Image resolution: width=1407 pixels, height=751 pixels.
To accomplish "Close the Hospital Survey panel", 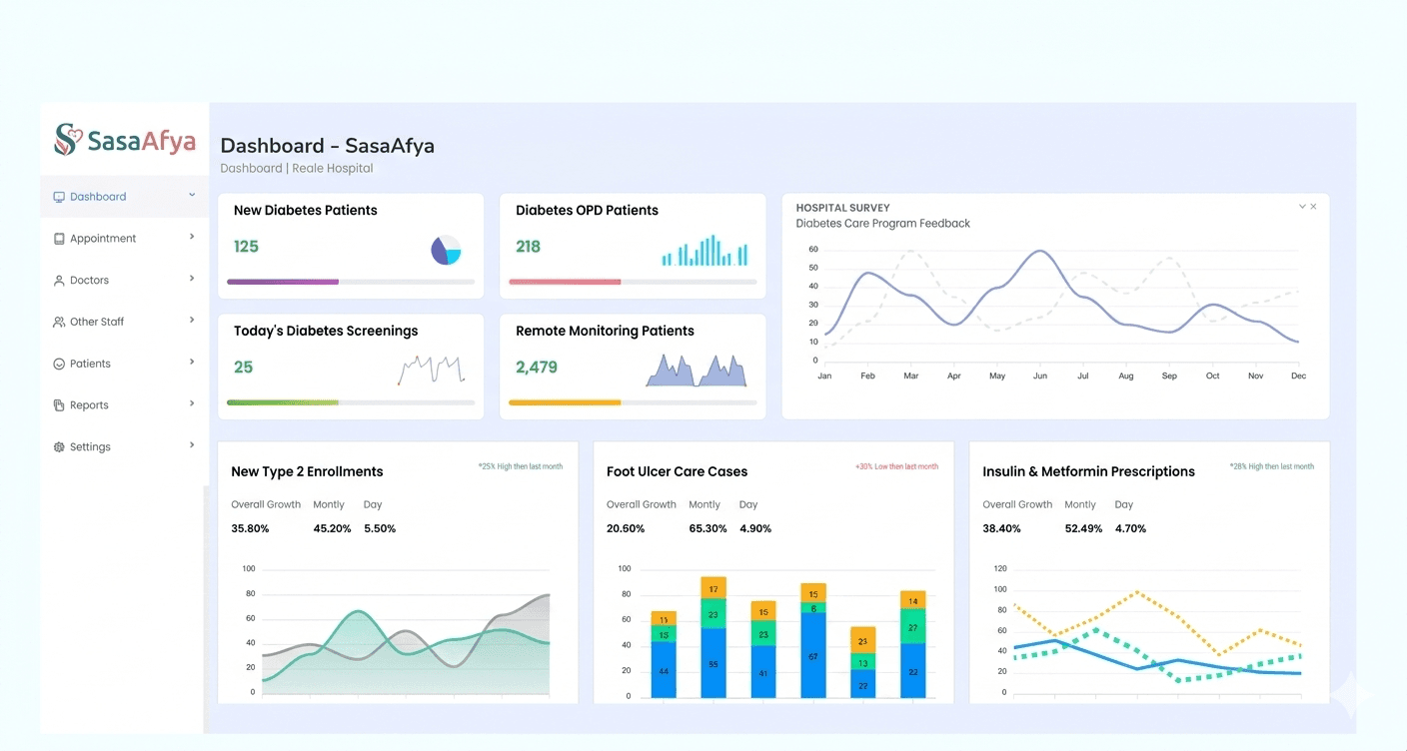I will [1313, 207].
